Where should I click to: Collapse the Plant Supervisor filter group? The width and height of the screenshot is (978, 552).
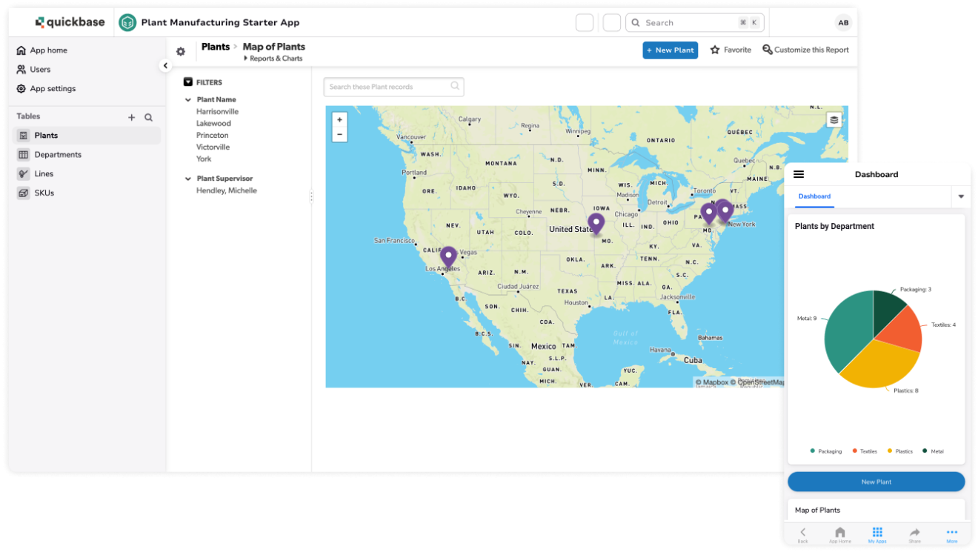click(188, 179)
